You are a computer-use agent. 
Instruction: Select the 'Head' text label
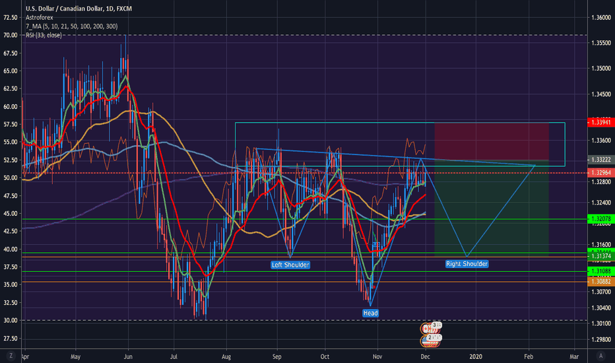pos(370,312)
